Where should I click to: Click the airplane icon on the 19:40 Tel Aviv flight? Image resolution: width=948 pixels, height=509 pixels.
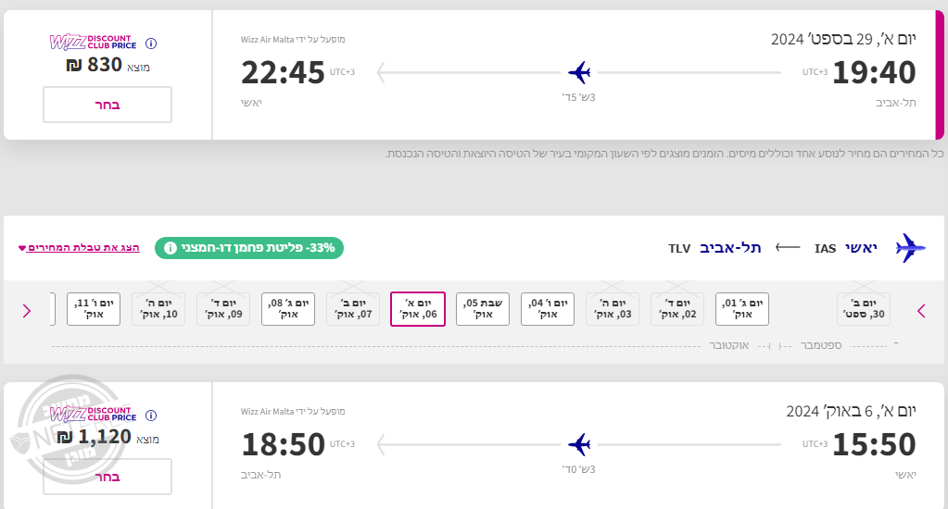click(580, 71)
